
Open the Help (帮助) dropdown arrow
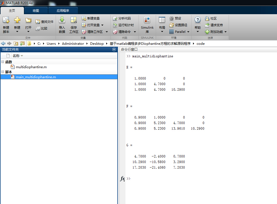(198, 32)
